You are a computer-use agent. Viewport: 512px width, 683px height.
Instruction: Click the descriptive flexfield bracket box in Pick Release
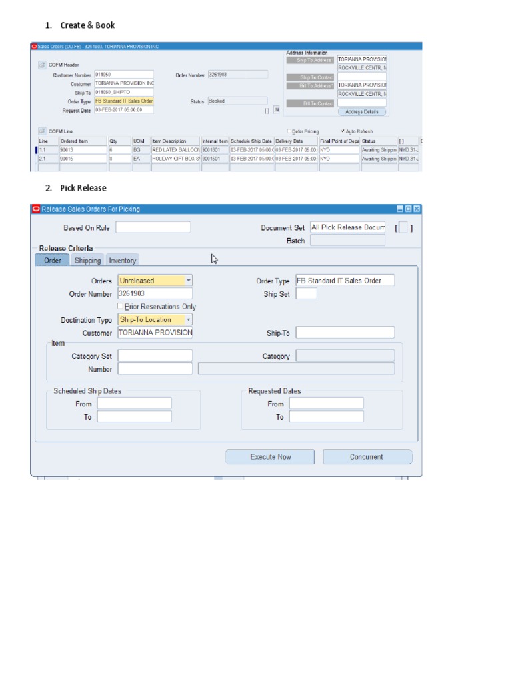click(403, 227)
